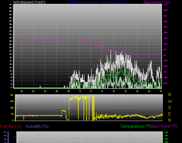The image size is (182, 143).
Task: Click the "29.5" barometer axis value
Action: coord(166,27)
